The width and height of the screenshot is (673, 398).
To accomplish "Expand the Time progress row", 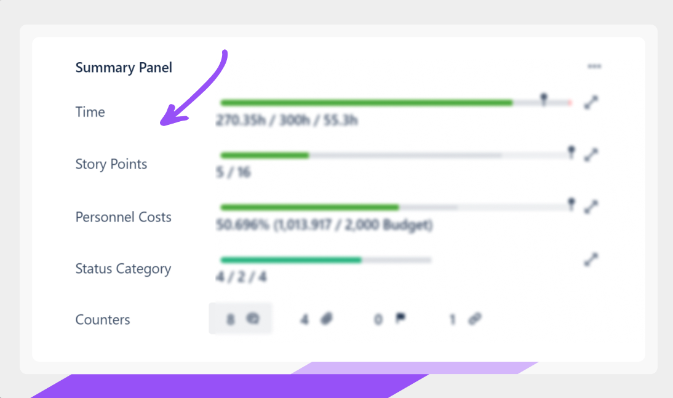I will click(x=591, y=103).
